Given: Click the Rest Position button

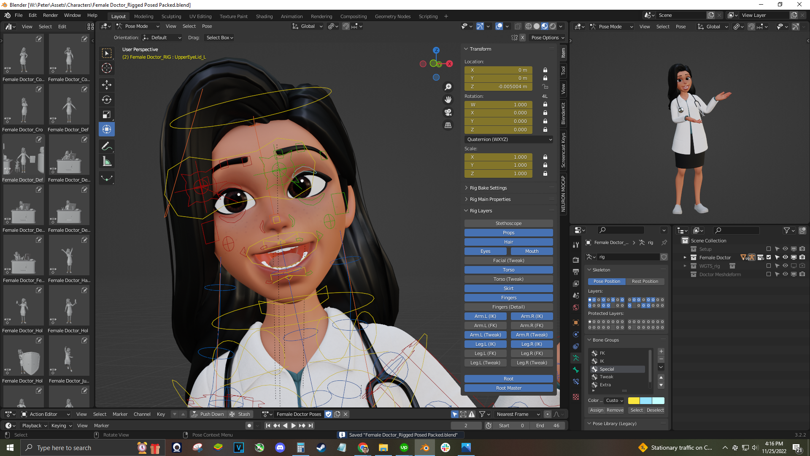Looking at the screenshot, I should pos(645,281).
